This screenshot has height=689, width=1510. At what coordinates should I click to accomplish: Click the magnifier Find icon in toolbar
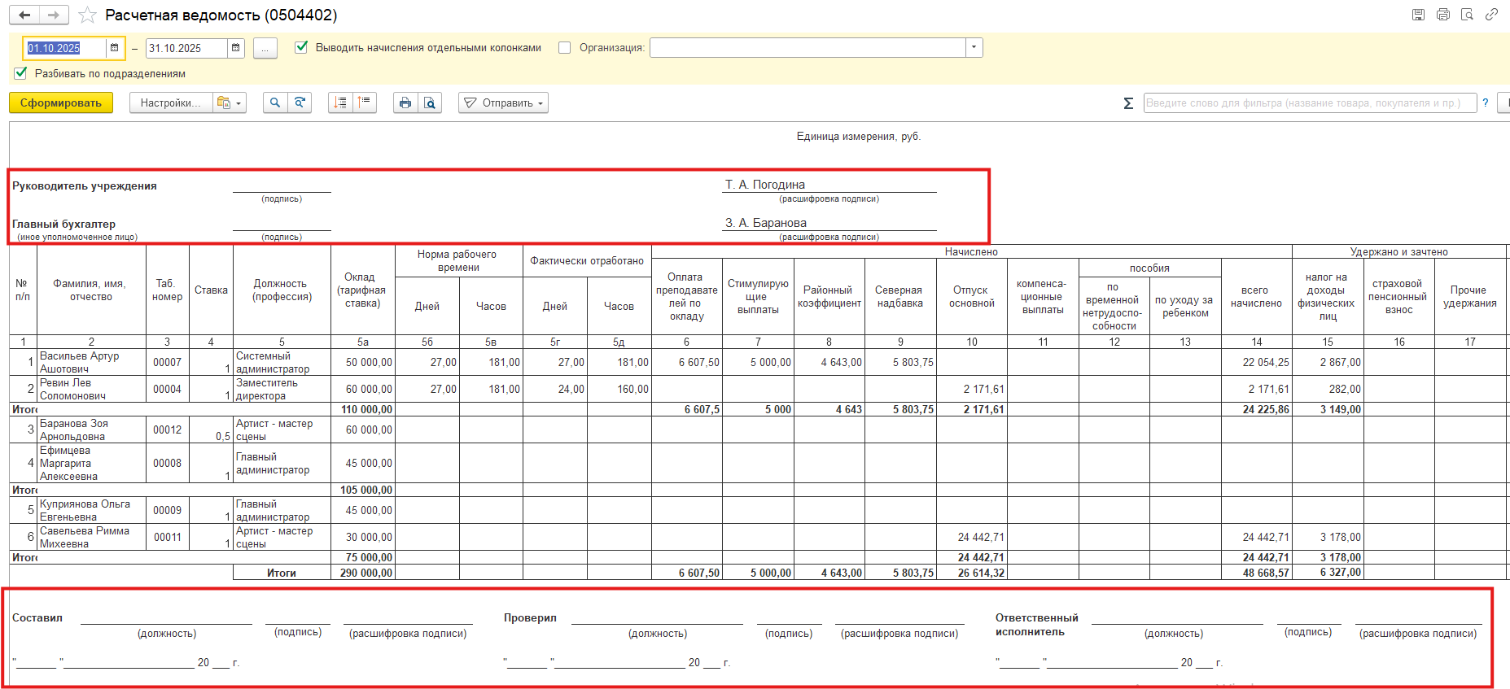275,102
